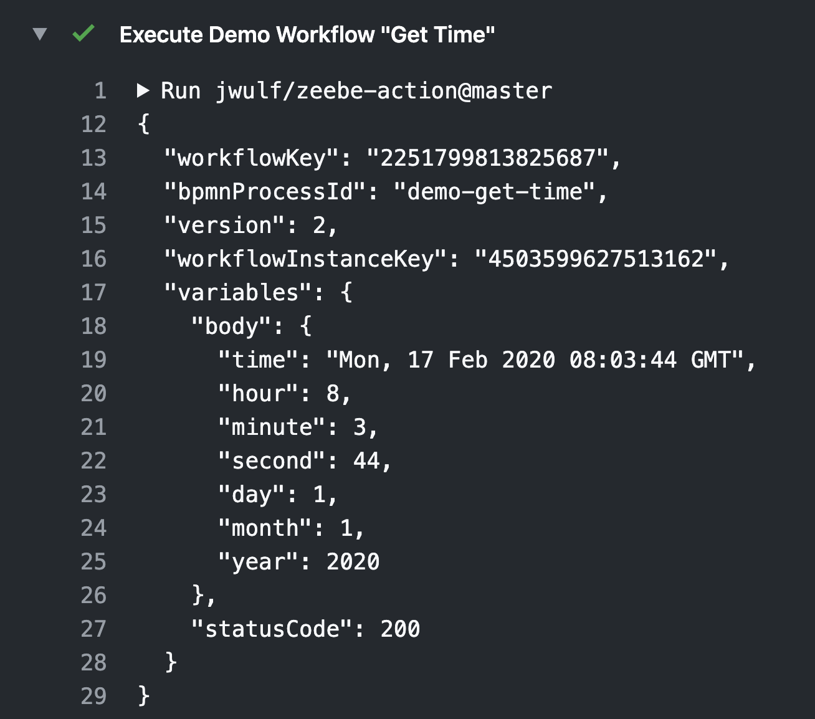This screenshot has width=815, height=719.
Task: Collapse the Execute Demo Workflow step
Action: pos(40,34)
